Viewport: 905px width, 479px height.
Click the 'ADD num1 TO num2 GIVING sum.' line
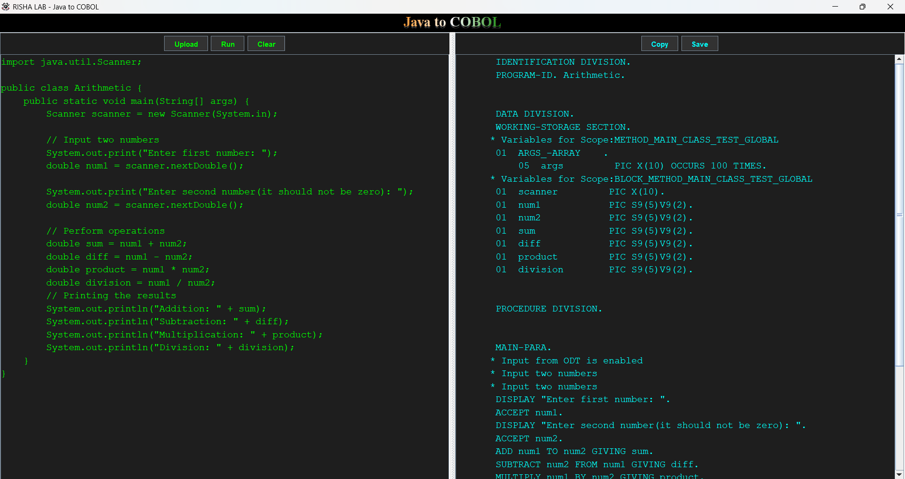coord(574,451)
